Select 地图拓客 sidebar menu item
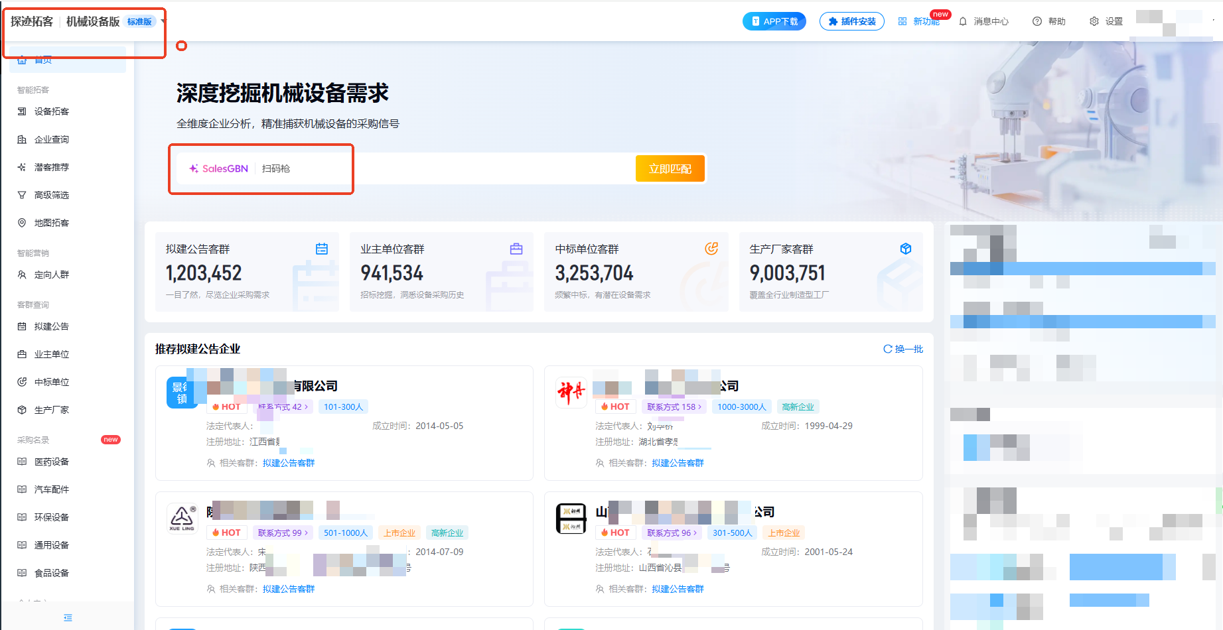 point(52,223)
